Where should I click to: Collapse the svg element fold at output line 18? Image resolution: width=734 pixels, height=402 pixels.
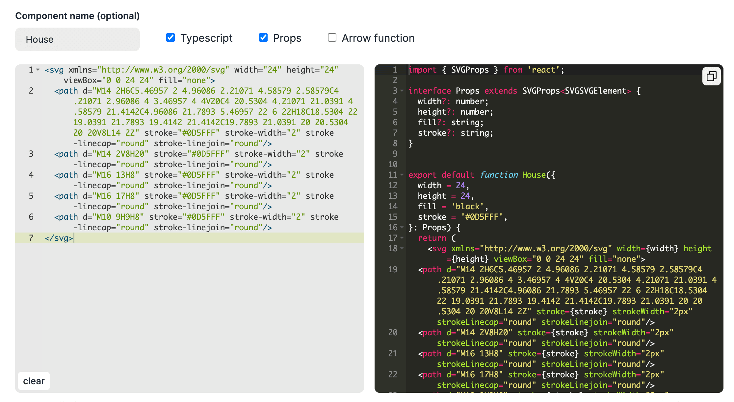402,248
